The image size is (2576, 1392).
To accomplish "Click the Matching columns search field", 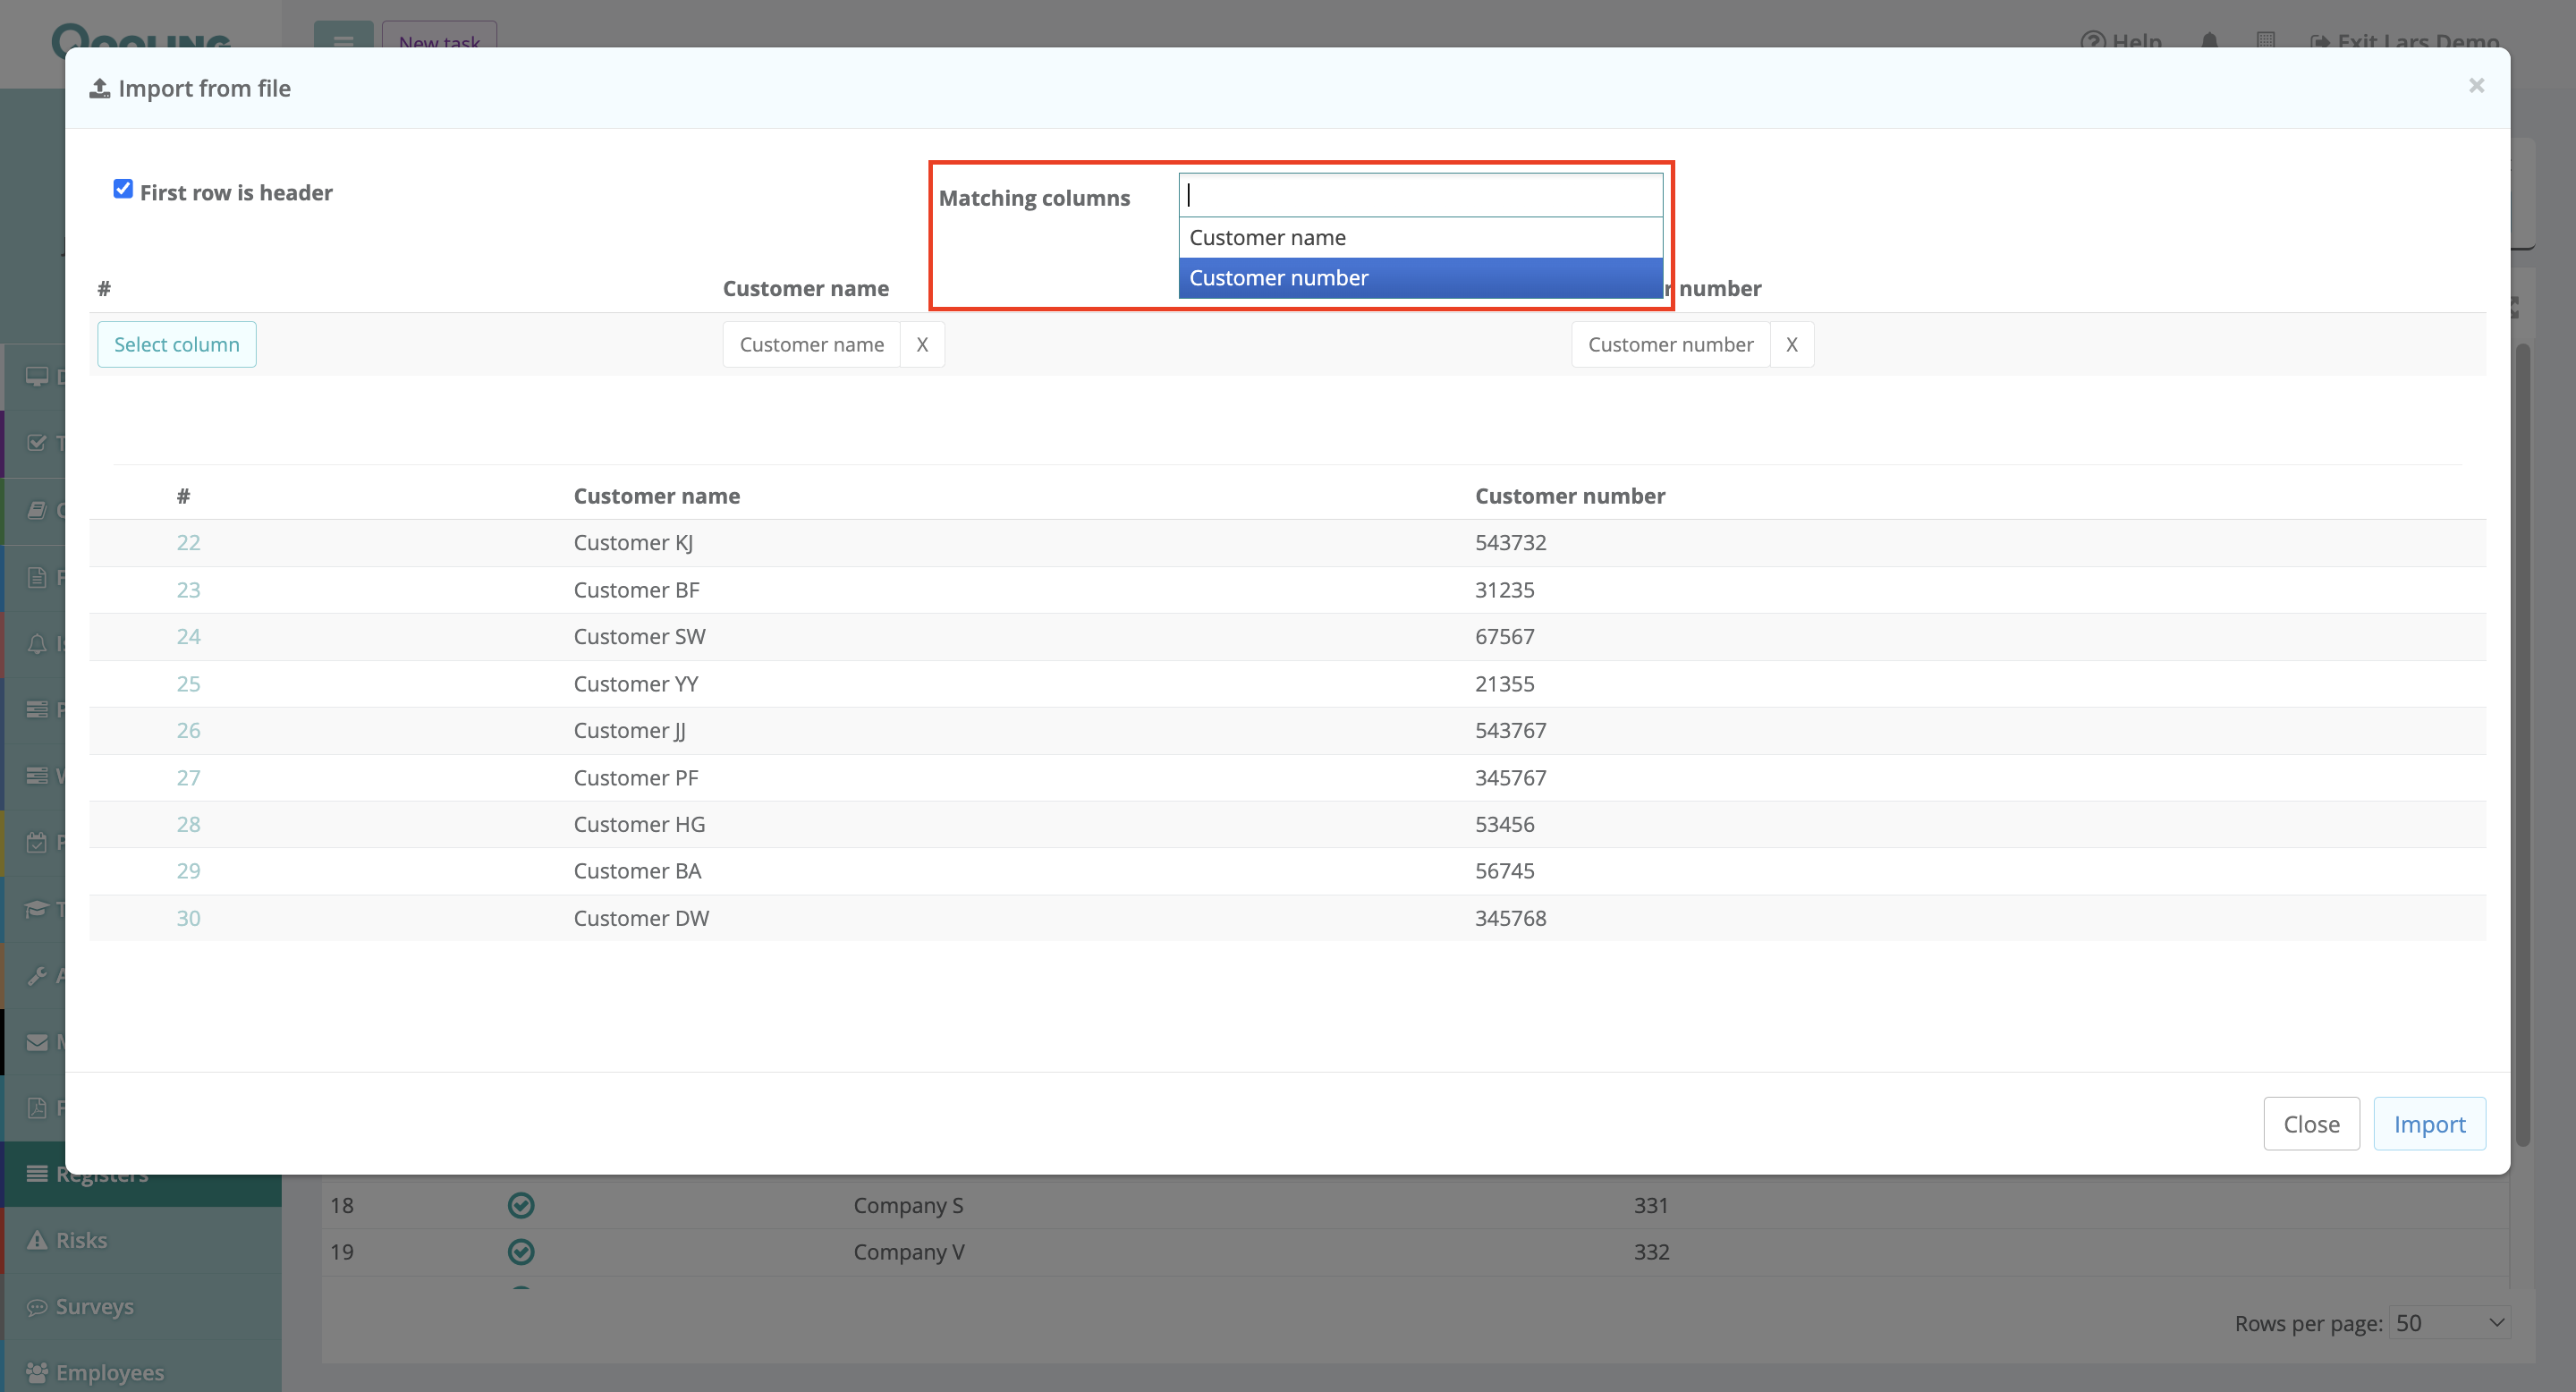I will (x=1420, y=196).
